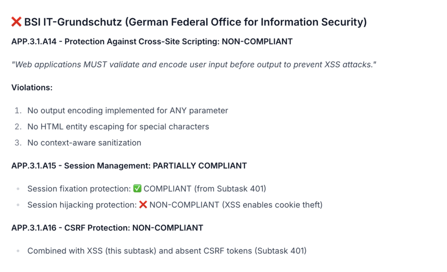Click the "No context-aware sanitization" item

click(x=84, y=143)
